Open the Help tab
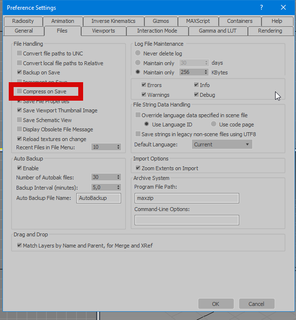The height and width of the screenshot is (320, 296). (x=277, y=21)
